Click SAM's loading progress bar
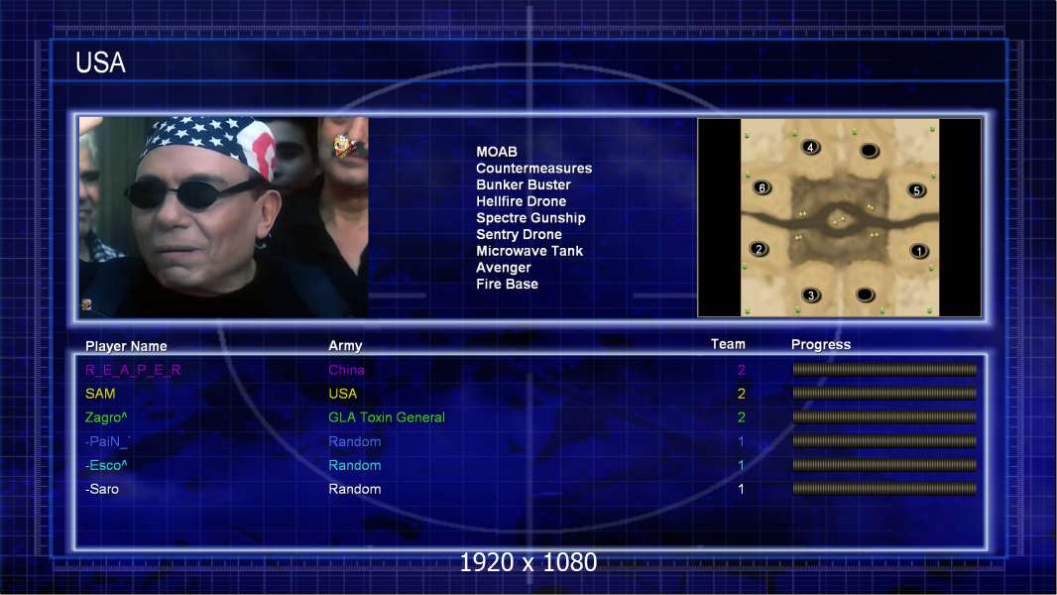 pyautogui.click(x=884, y=393)
